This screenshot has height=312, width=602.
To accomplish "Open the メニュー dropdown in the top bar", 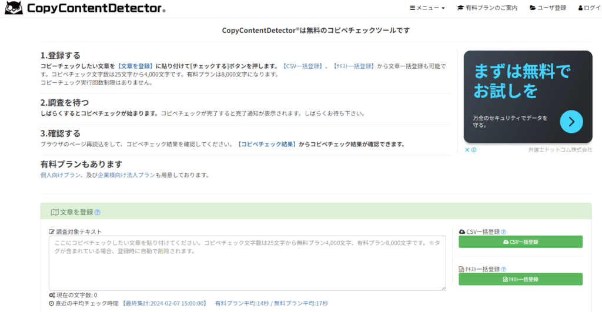I will coord(427,8).
